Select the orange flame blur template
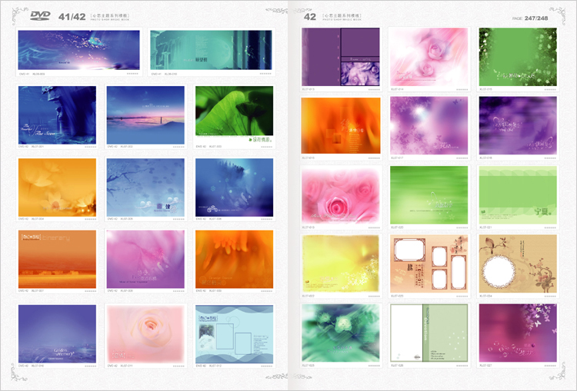This screenshot has height=391, width=577. tap(341, 125)
